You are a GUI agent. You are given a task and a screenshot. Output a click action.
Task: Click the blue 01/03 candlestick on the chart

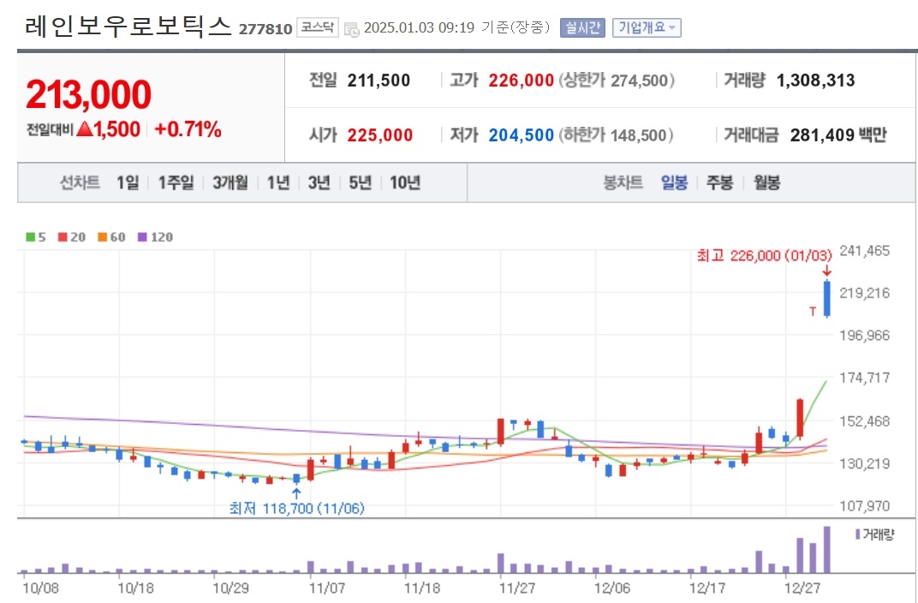[827, 299]
